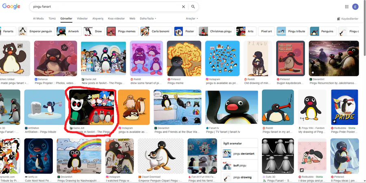Open the Pingu Pride Poster image
366x183 pixels.
[344, 107]
